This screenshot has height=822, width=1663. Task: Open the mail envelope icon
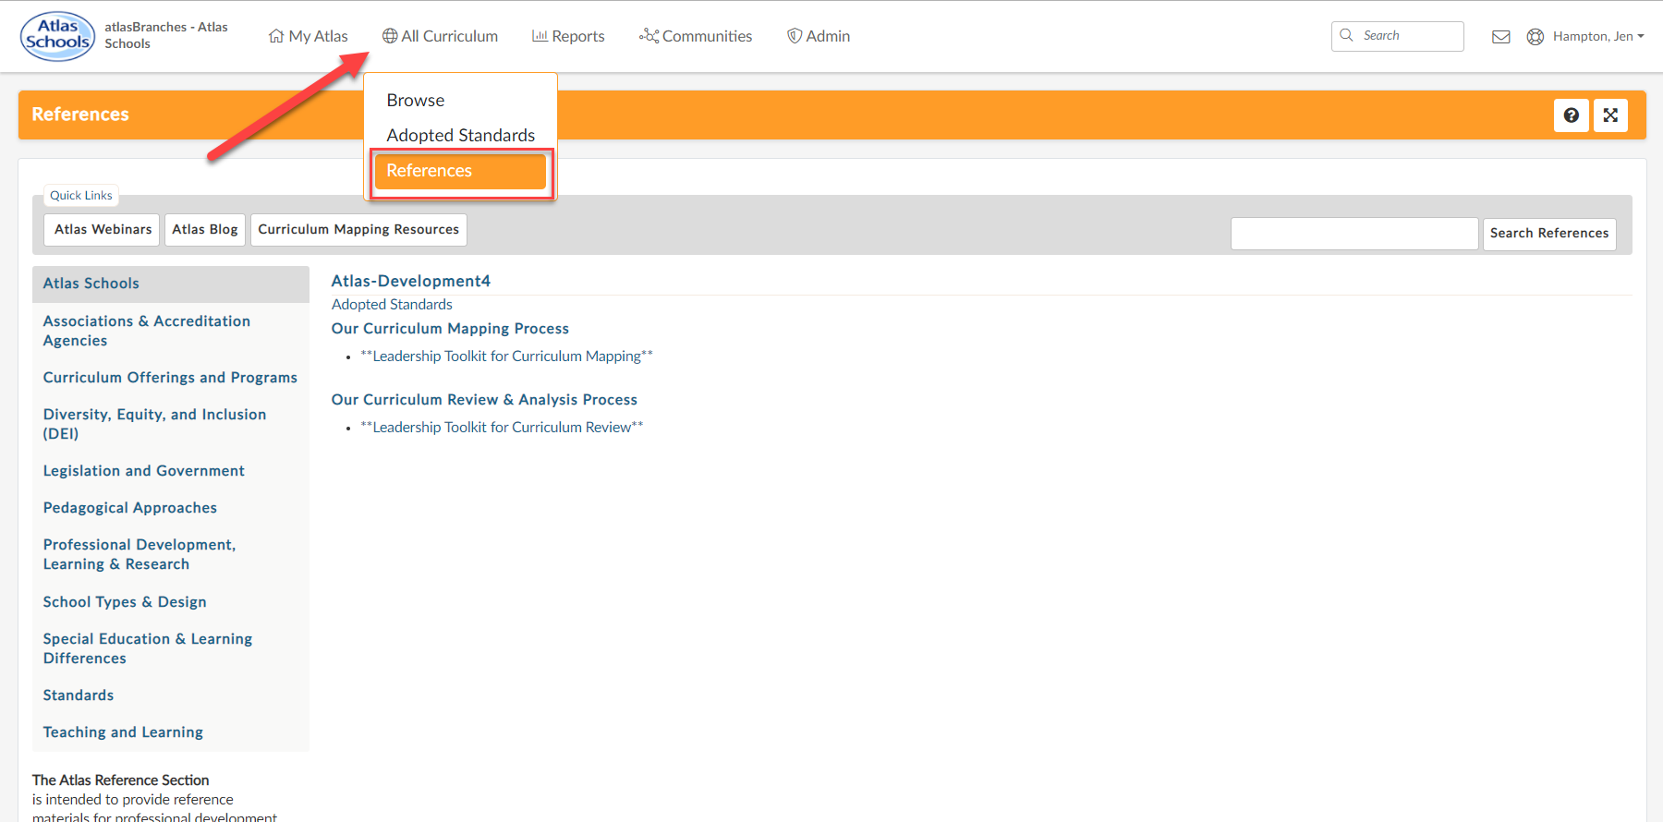click(x=1501, y=37)
